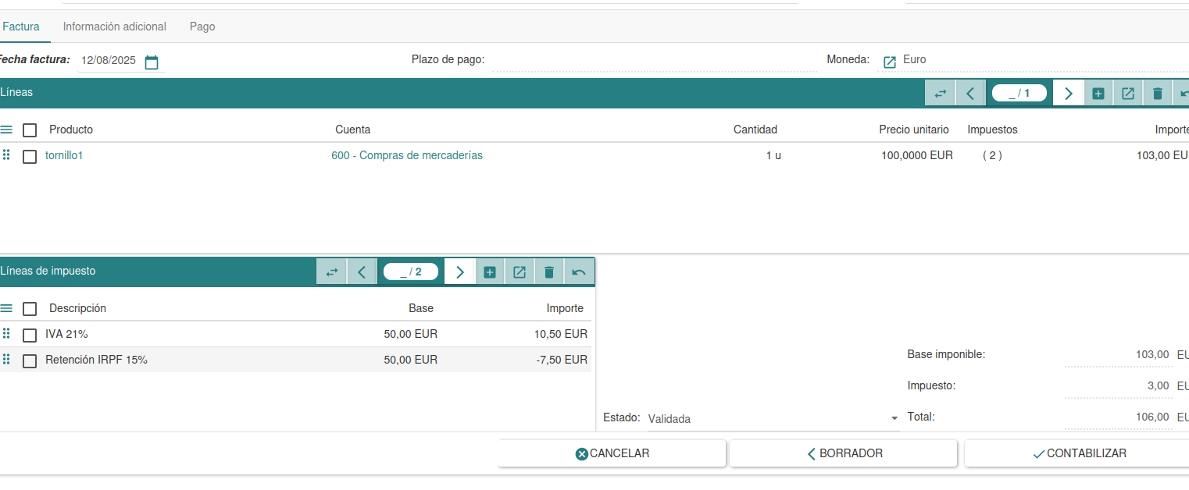Open column options menu in tax lines table
The height and width of the screenshot is (490, 1189).
[6, 309]
